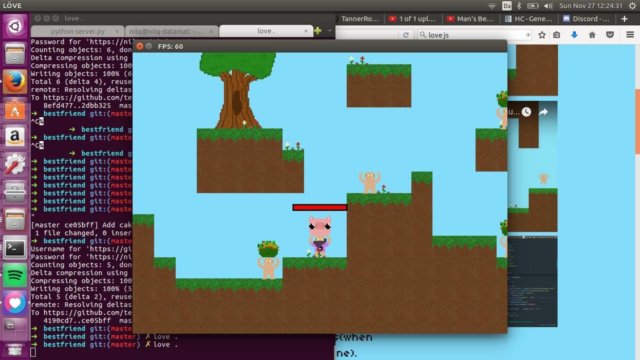Show Firefox bookmarks list icon
The width and height of the screenshot is (640, 360).
[557, 35]
